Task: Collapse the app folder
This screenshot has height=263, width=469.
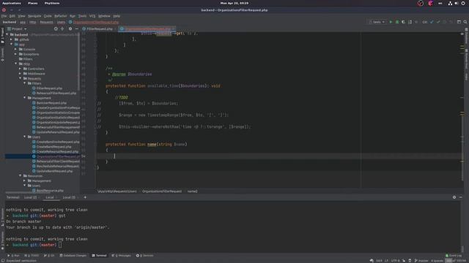Action: pyautogui.click(x=12, y=44)
